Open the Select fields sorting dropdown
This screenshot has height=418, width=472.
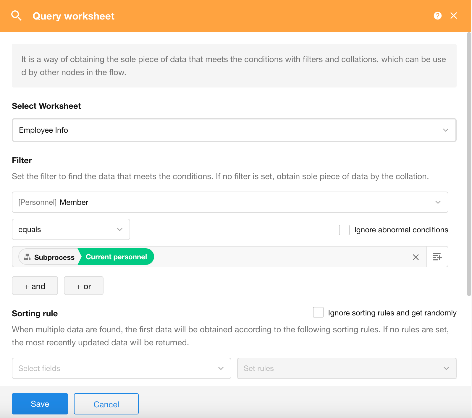(x=121, y=368)
